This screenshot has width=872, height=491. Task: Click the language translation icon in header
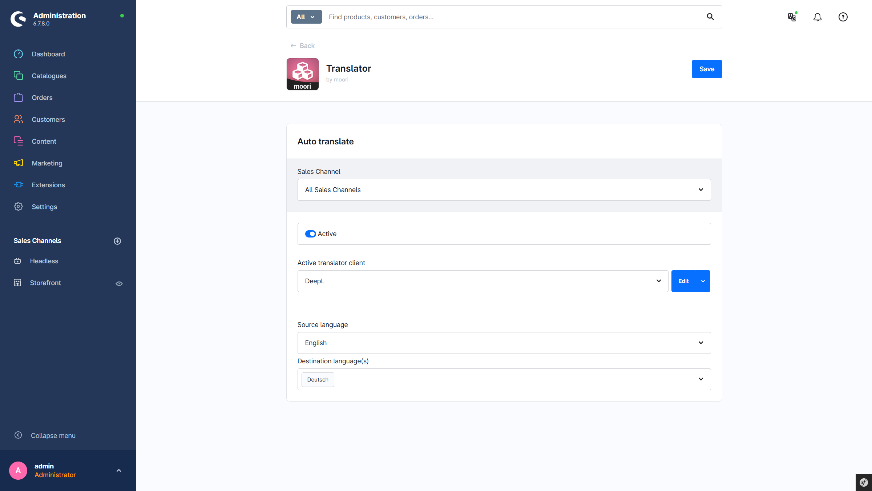point(792,17)
